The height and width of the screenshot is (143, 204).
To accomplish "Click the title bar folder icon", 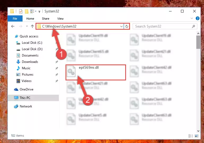I will click(x=12, y=11).
